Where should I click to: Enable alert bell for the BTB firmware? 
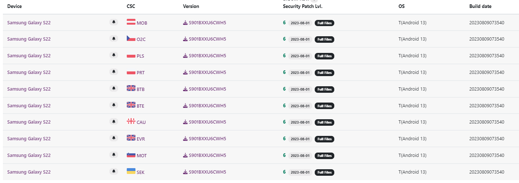114,88
